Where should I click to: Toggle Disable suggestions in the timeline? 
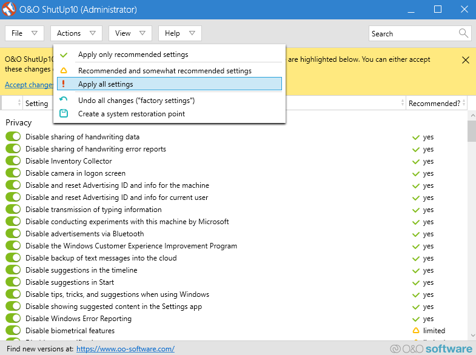coord(13,270)
